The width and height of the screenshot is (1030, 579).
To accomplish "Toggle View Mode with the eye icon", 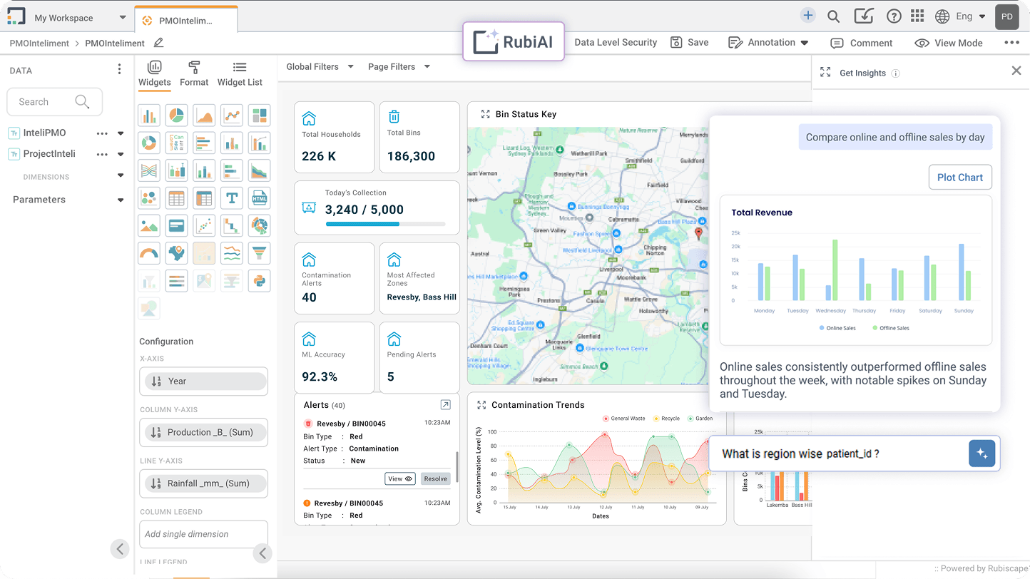I will pyautogui.click(x=922, y=43).
